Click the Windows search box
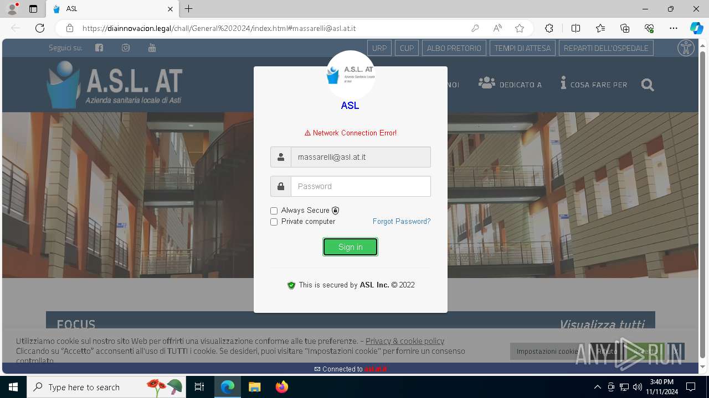 (x=105, y=387)
